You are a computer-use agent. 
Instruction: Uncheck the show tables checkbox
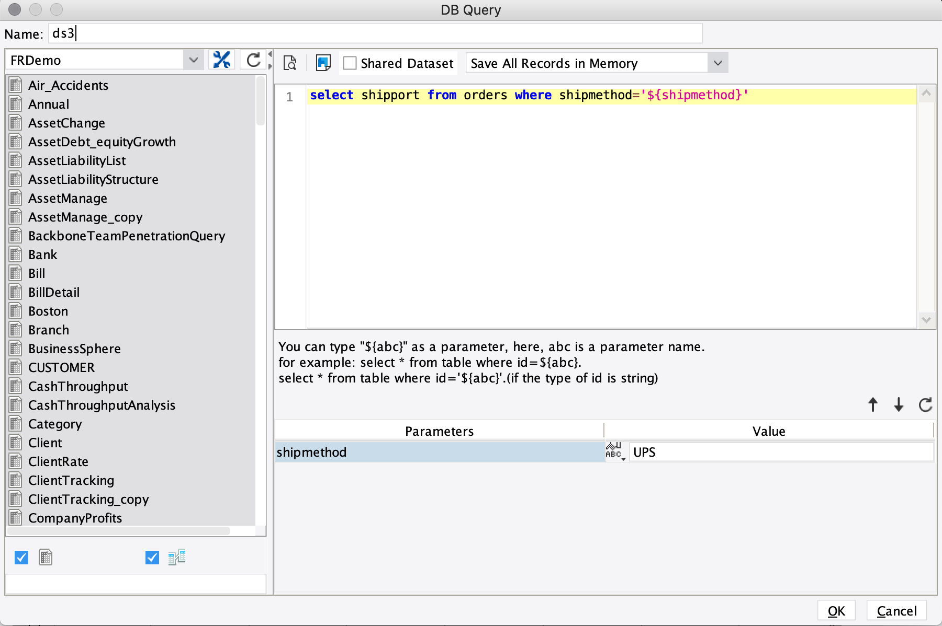tap(21, 558)
